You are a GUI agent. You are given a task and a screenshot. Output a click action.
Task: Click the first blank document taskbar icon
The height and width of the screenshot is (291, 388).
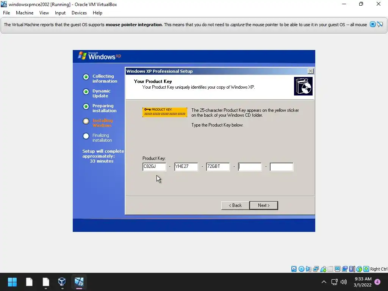pos(29,282)
